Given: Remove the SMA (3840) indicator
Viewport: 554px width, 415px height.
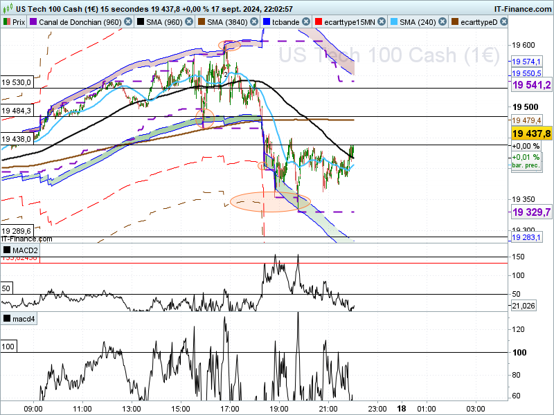Looking at the screenshot, I should 254,22.
